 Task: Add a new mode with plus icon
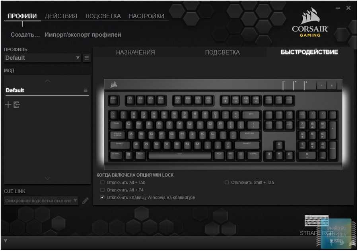[8, 105]
